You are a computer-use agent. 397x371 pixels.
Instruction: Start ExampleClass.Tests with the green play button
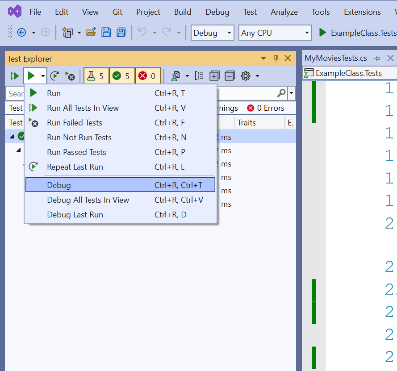[322, 33]
